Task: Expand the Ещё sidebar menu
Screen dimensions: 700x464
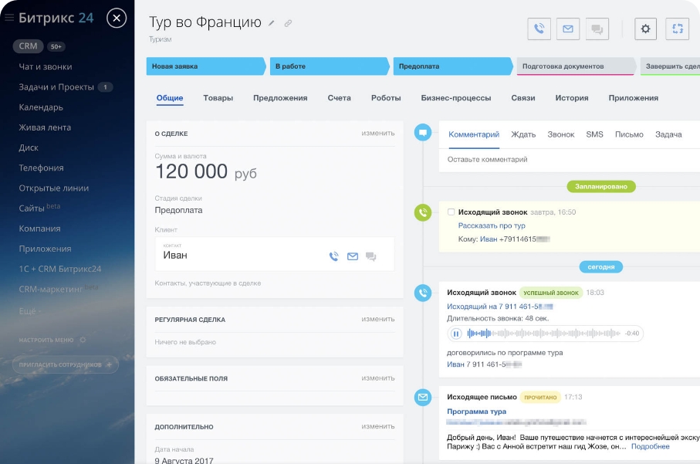Action: [29, 310]
